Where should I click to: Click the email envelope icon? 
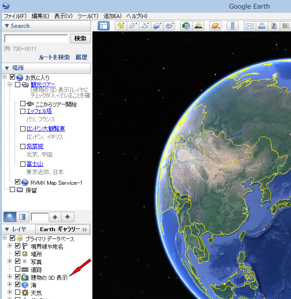[x=250, y=26]
